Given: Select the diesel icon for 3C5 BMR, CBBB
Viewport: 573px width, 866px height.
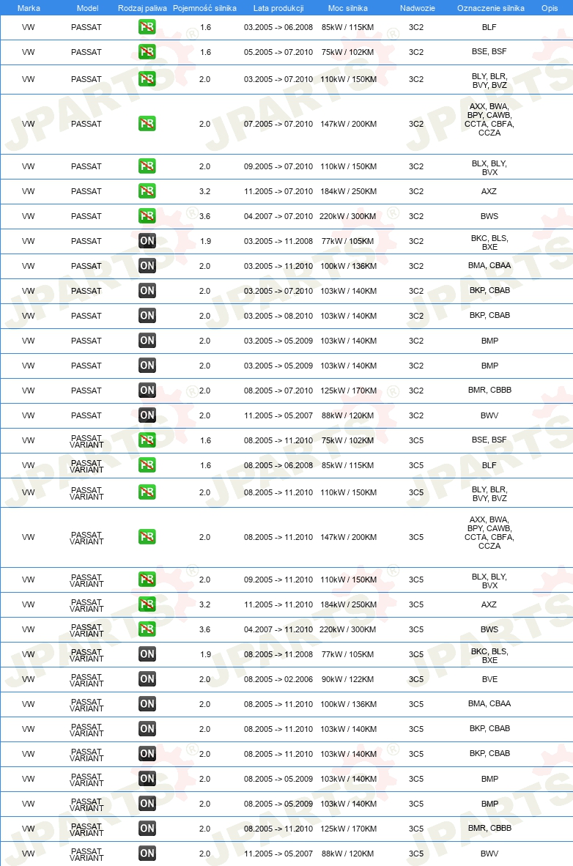Looking at the screenshot, I should point(147,829).
